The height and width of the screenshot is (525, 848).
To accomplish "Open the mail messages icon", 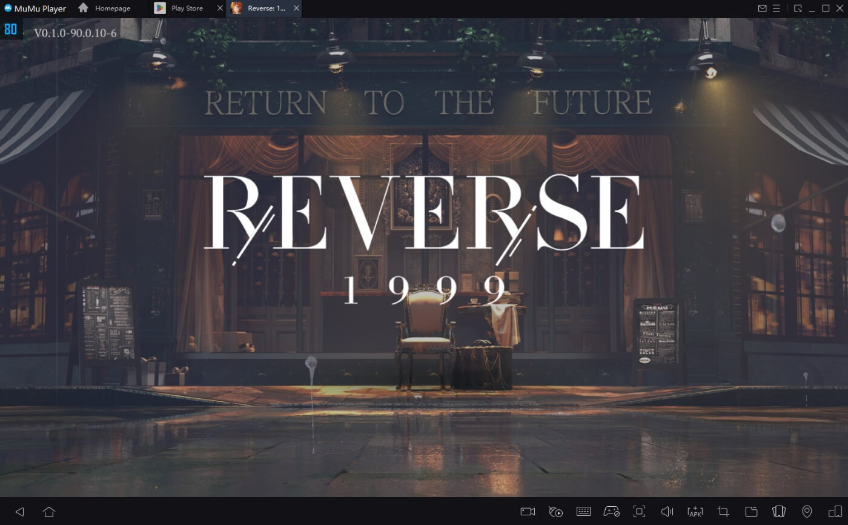I will 763,8.
